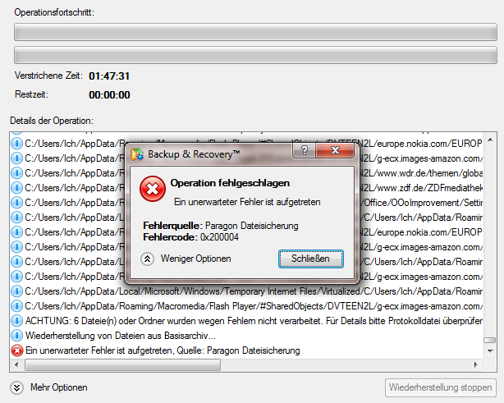
Task: Click right arrow of horizontal scrollbar
Action: 476,364
